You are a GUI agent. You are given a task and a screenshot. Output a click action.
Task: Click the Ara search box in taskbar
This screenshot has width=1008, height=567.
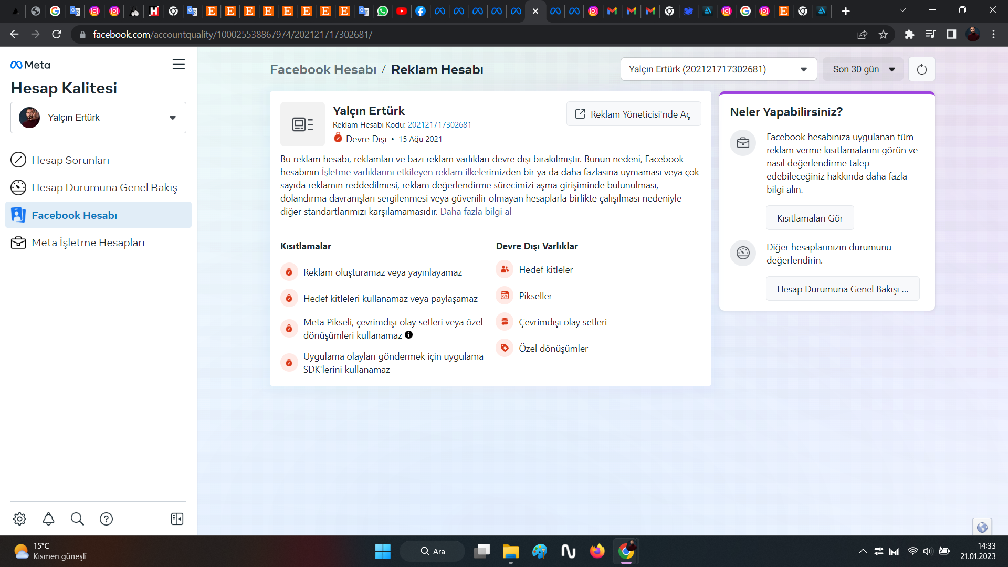(433, 551)
